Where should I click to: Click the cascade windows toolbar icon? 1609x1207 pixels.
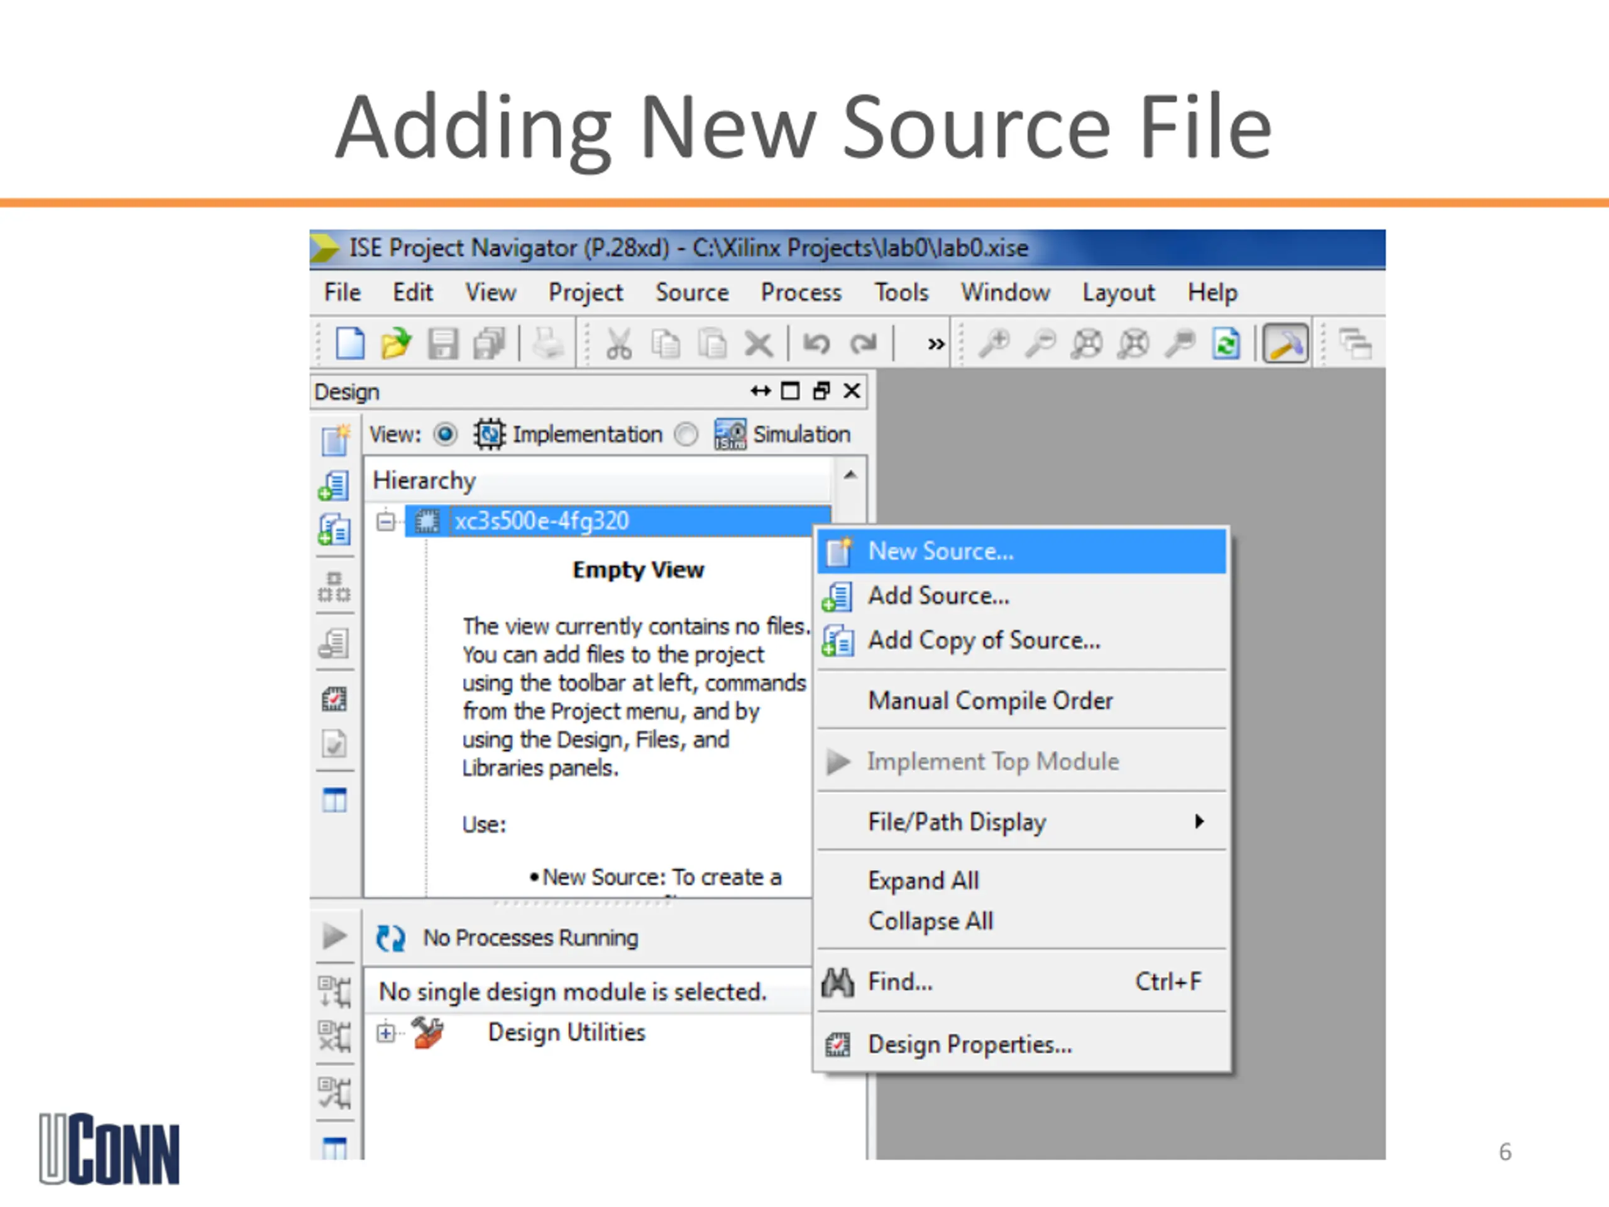(x=1355, y=343)
